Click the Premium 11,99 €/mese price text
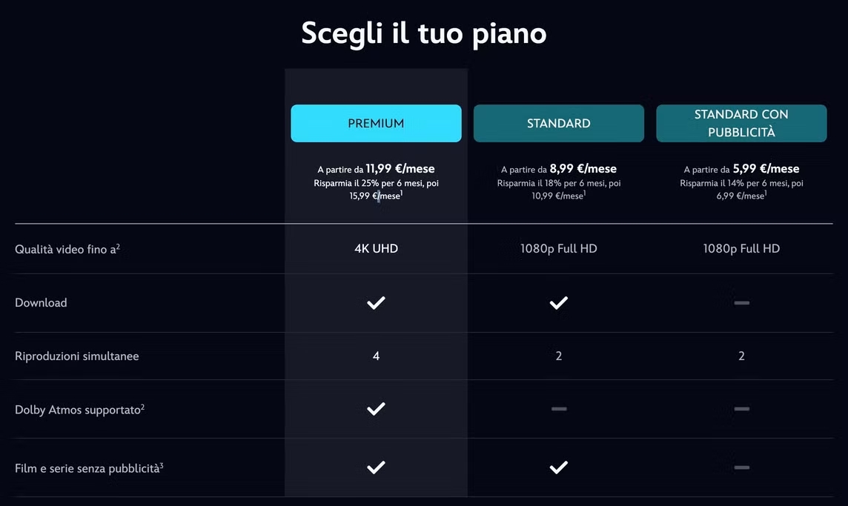The image size is (848, 506). 400,169
